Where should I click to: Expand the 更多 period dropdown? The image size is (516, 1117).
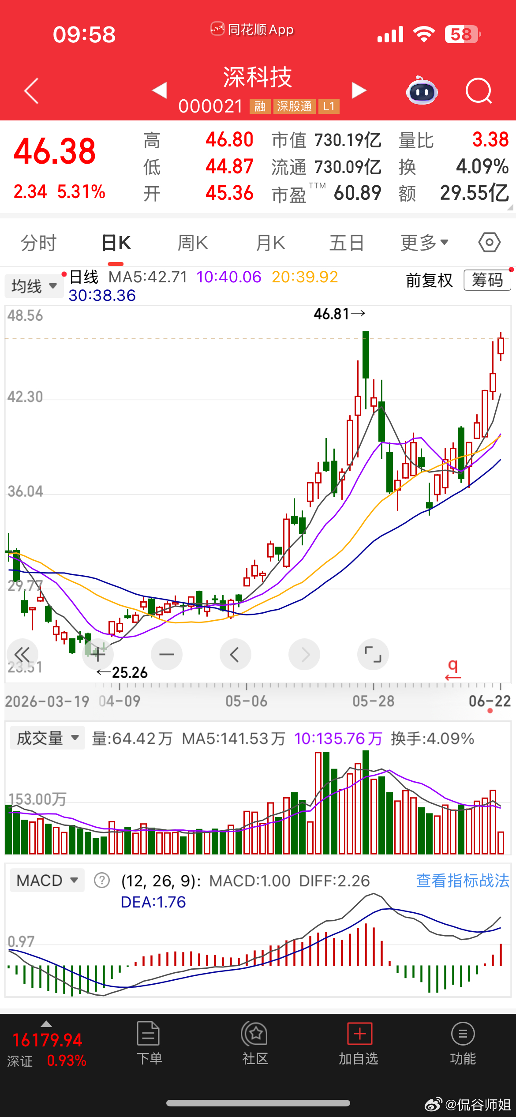pyautogui.click(x=424, y=243)
